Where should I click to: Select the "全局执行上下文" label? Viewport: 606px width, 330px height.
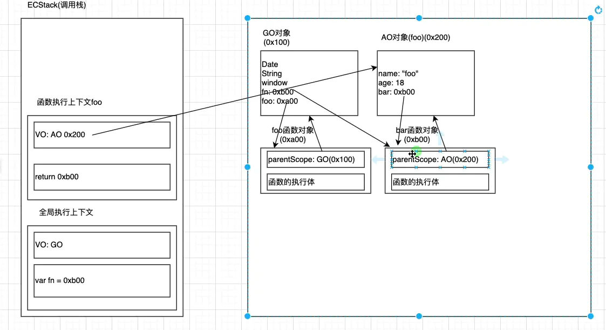click(66, 212)
